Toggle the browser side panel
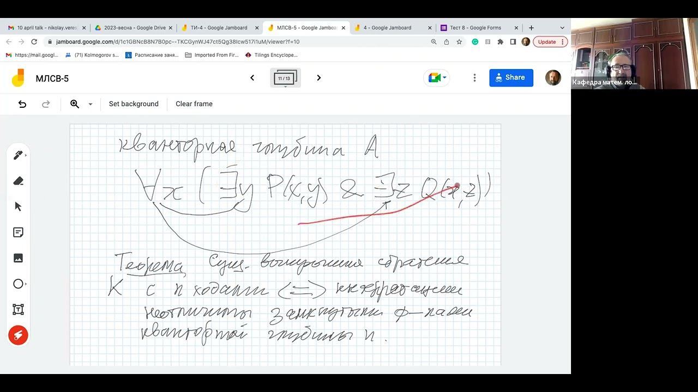The image size is (698, 392). 513,41
